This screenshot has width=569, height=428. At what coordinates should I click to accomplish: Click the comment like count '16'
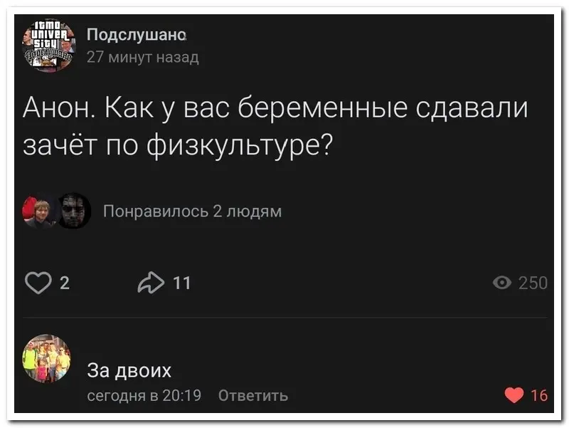[539, 395]
